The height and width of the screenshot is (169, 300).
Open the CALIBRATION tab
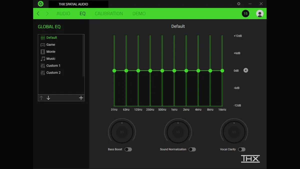pos(109,13)
